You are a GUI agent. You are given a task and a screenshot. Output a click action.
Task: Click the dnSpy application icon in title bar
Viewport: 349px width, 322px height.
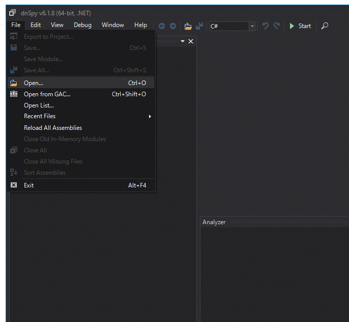click(x=12, y=13)
